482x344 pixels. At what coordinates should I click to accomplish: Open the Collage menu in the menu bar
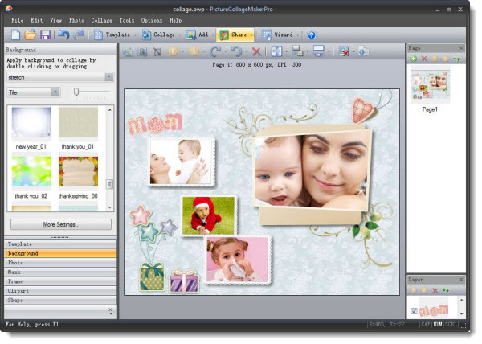[x=101, y=19]
